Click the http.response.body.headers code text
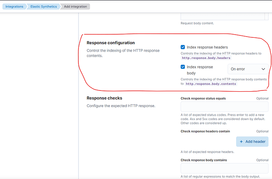 click(x=206, y=58)
